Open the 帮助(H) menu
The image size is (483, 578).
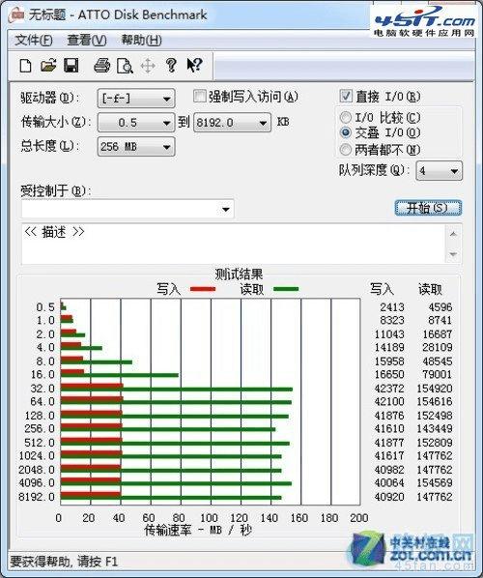[x=141, y=41]
